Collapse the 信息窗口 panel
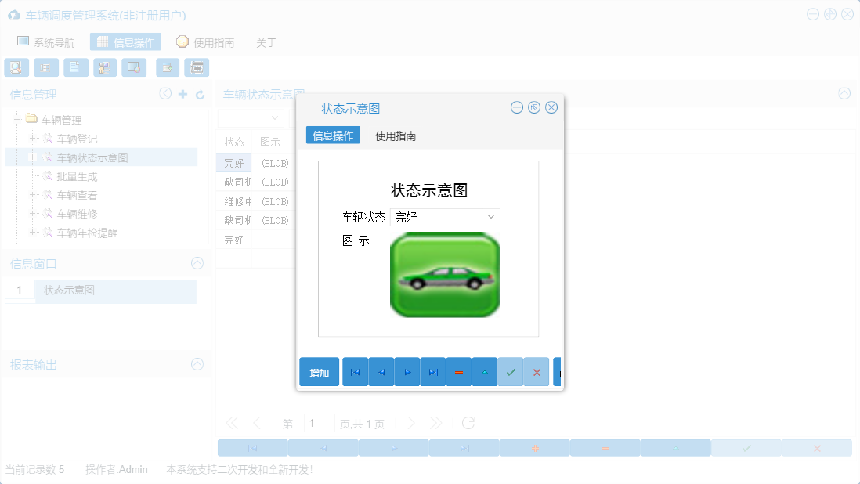This screenshot has height=484, width=860. pyautogui.click(x=197, y=264)
